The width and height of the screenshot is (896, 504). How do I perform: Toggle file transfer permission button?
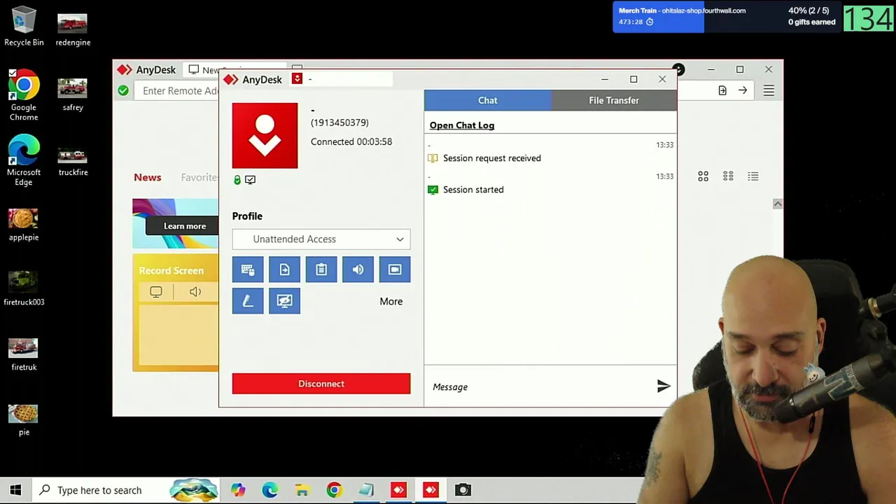point(284,269)
